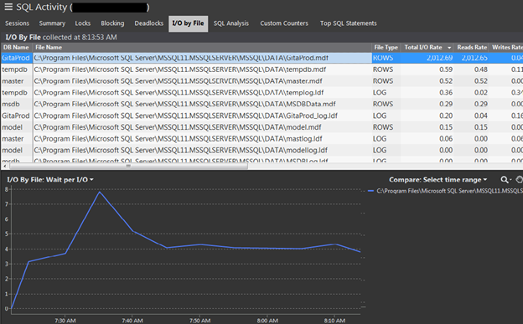Open the hamburger menu beside SQL Activity

[x=8, y=7]
